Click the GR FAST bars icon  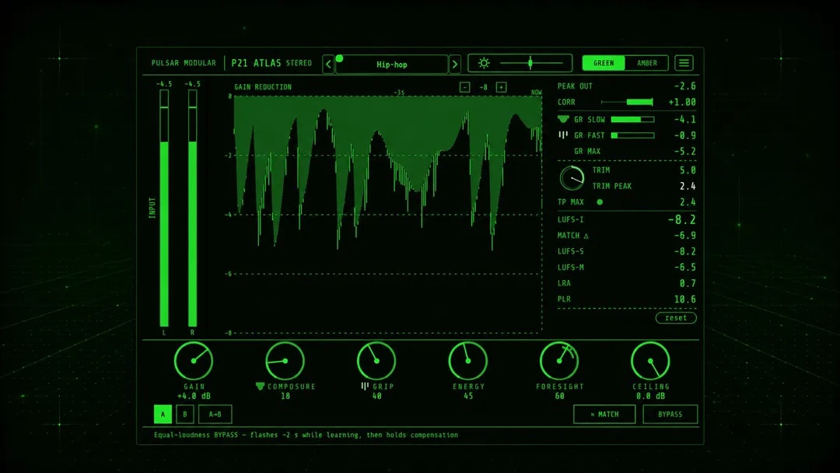coord(563,135)
